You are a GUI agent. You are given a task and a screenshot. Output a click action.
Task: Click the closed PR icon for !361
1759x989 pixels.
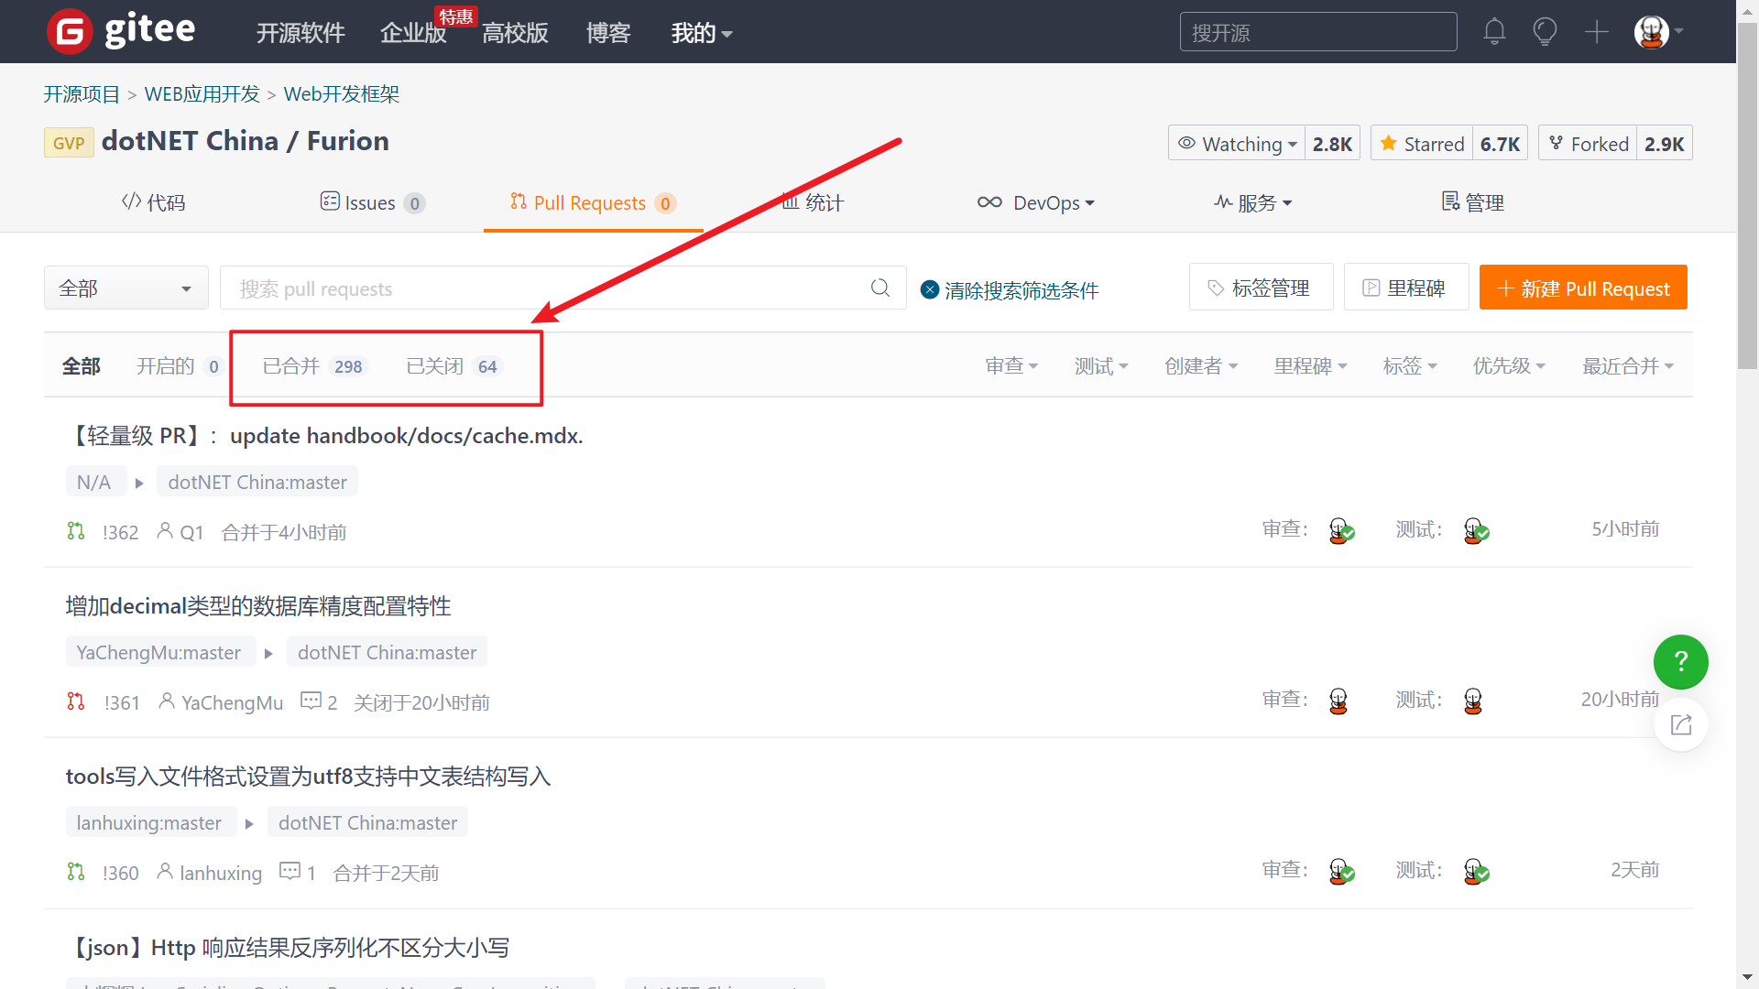coord(76,701)
